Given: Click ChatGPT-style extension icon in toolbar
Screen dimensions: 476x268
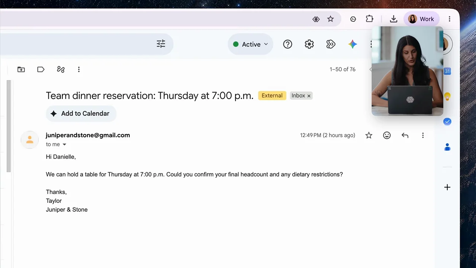Looking at the screenshot, I should pyautogui.click(x=353, y=19).
